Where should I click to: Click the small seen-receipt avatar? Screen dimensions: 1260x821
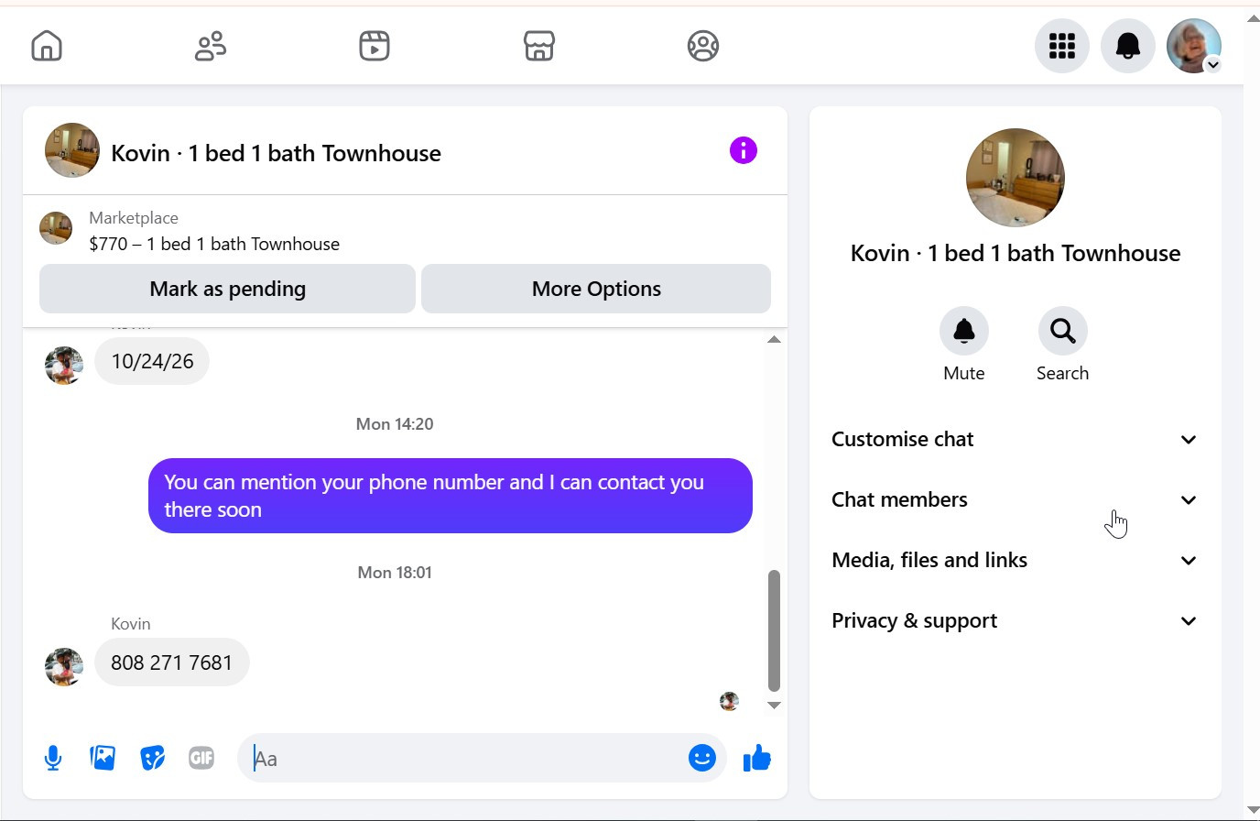point(729,701)
